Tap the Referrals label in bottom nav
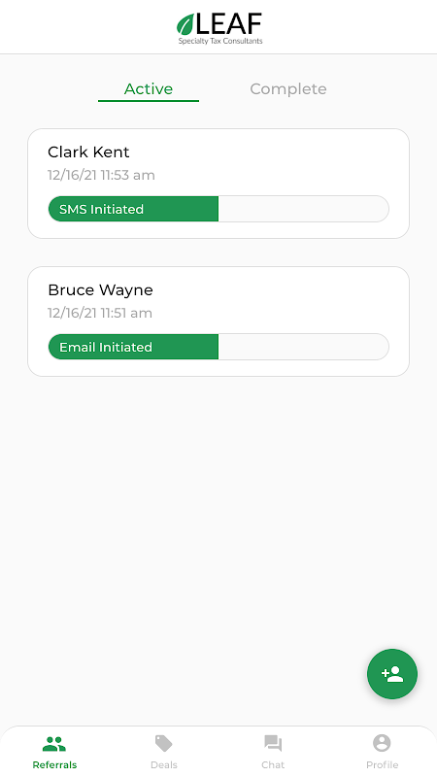Image resolution: width=437 pixels, height=777 pixels. [54, 764]
